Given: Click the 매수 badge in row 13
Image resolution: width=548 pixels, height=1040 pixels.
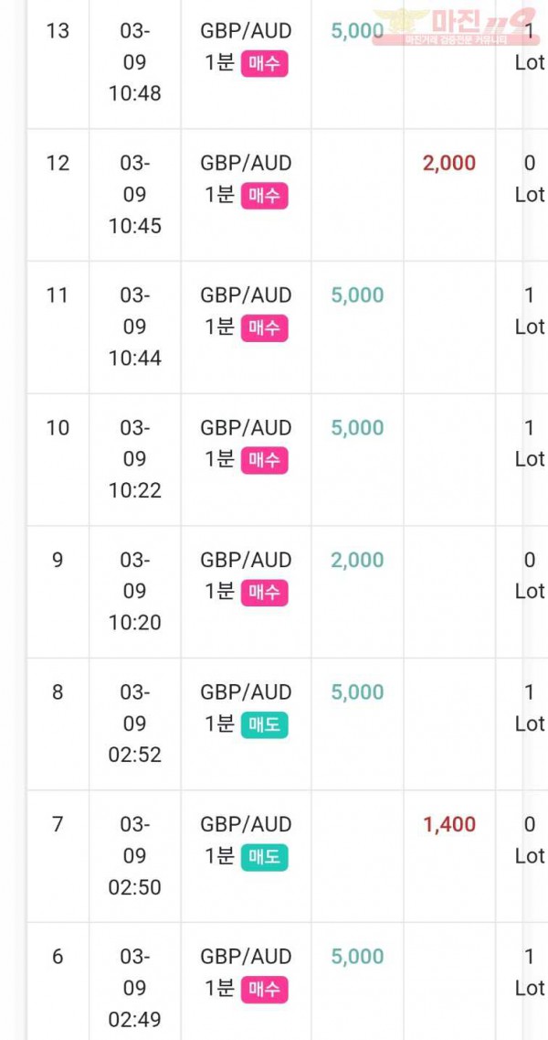Looking at the screenshot, I should coord(264,64).
